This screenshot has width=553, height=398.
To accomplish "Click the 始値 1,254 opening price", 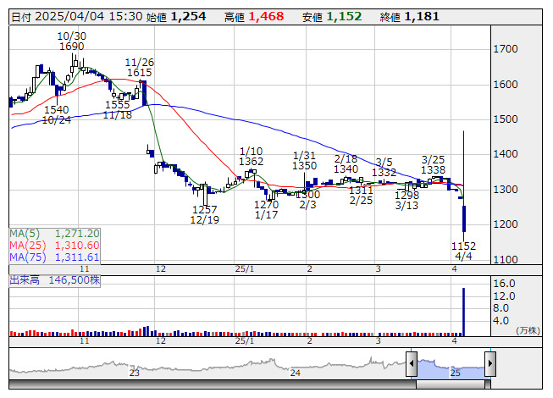I will click(x=176, y=17).
